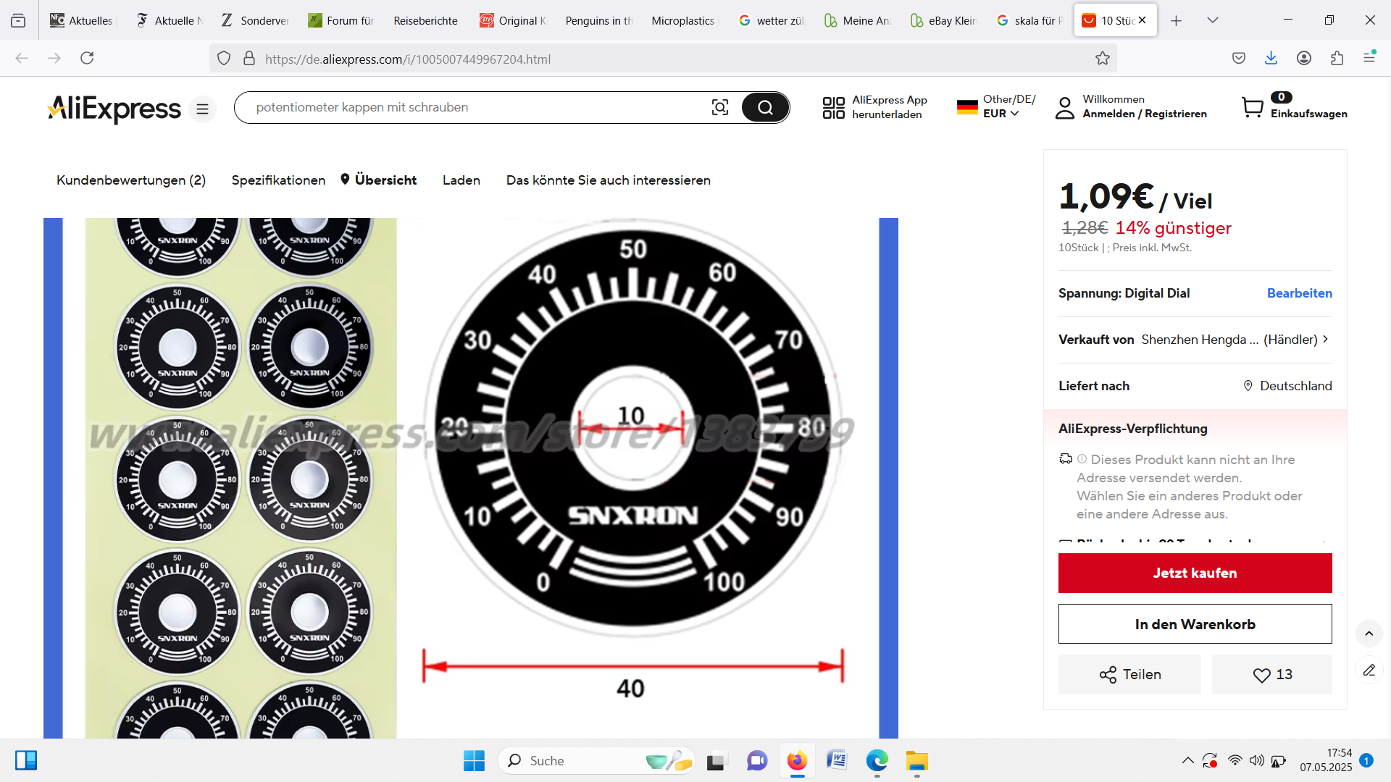Click the dial sticker sheet photo

241,478
